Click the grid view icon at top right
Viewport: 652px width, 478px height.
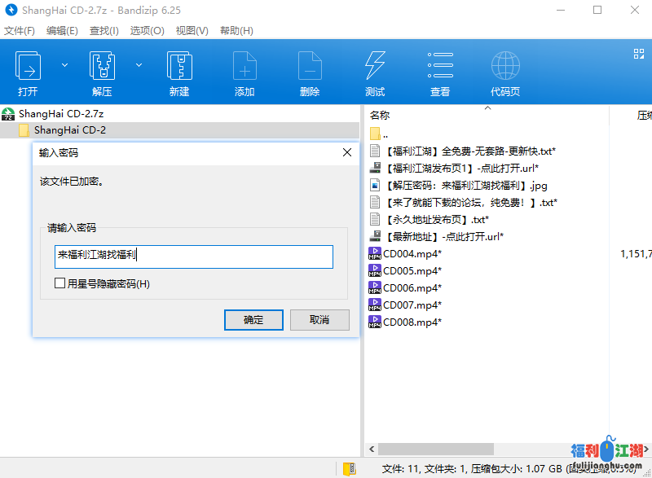[639, 54]
